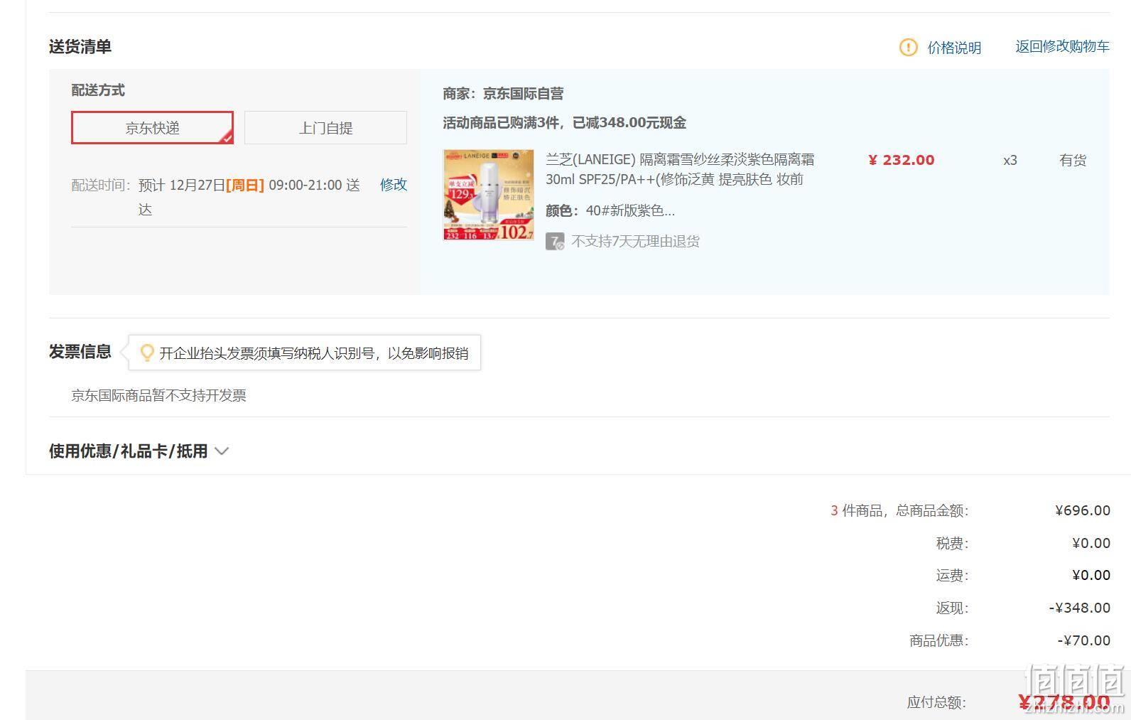Click 发票信息 section heading

pos(80,352)
